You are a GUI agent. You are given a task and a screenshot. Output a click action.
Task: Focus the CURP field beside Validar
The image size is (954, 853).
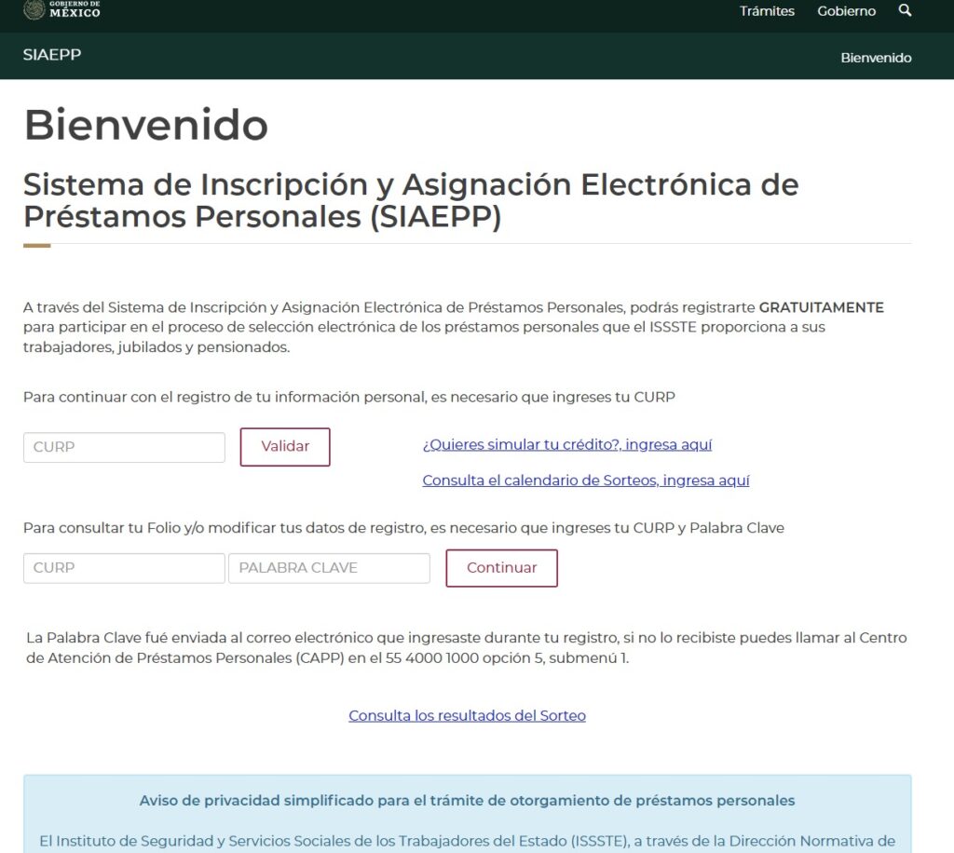[x=124, y=448]
